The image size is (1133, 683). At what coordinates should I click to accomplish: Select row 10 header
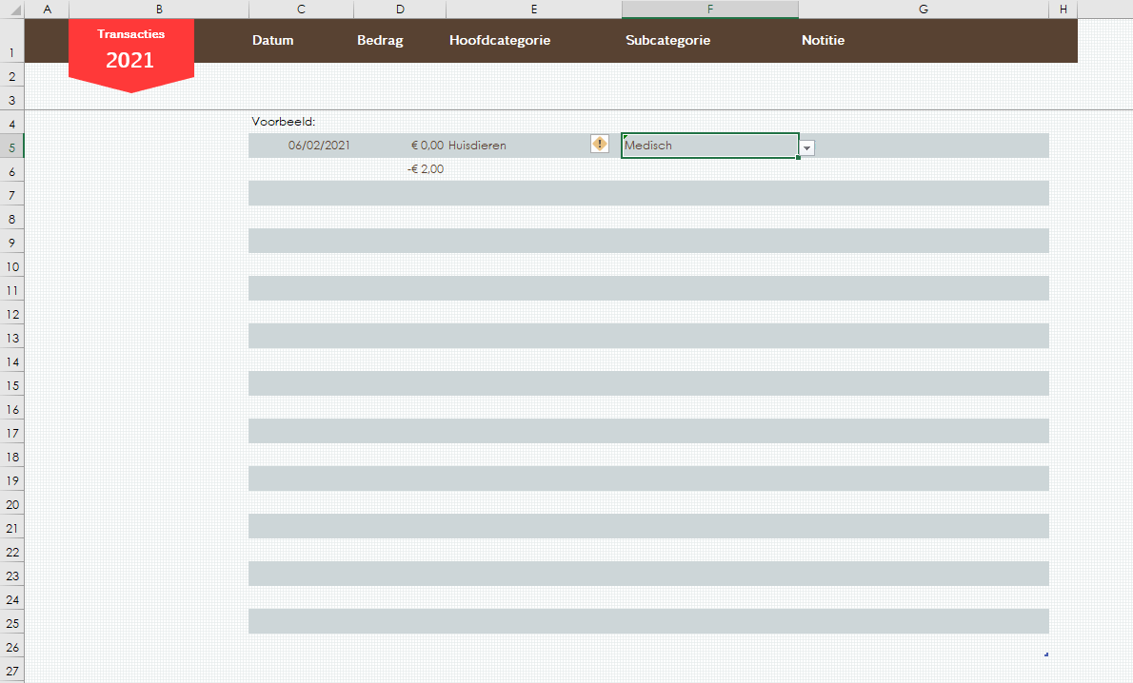click(12, 265)
